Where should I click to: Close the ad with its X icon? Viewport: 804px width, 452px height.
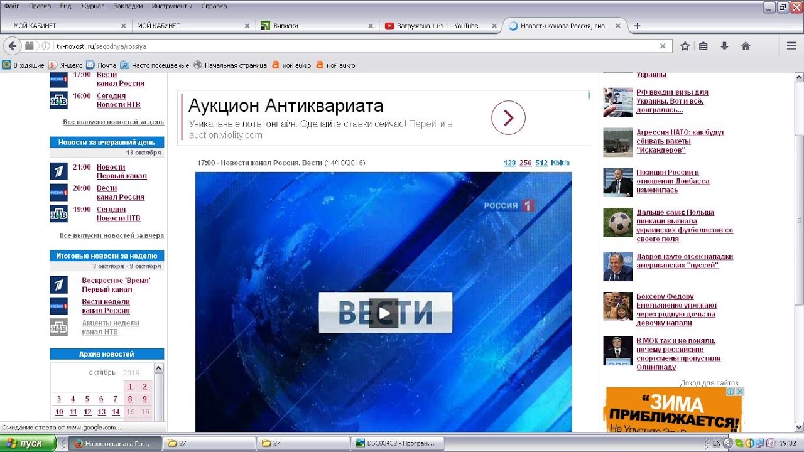point(741,391)
